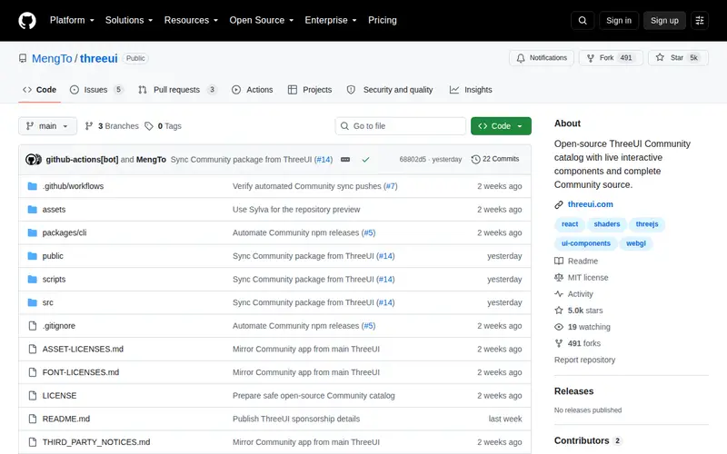Click the tag icon beside 0 Tags
Screen dimensions: 727x454
point(149,126)
